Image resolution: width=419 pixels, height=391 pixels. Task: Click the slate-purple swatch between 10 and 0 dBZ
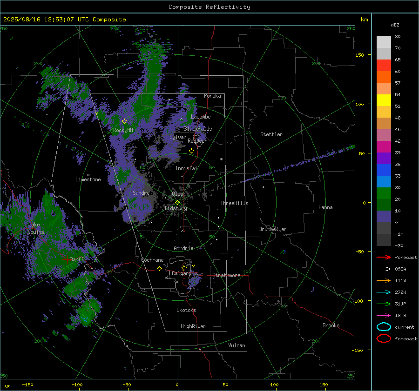click(384, 217)
